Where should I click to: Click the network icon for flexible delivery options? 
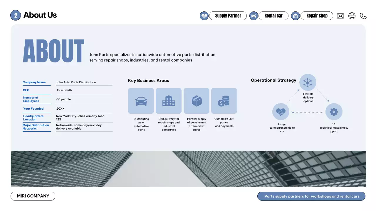pos(308,82)
